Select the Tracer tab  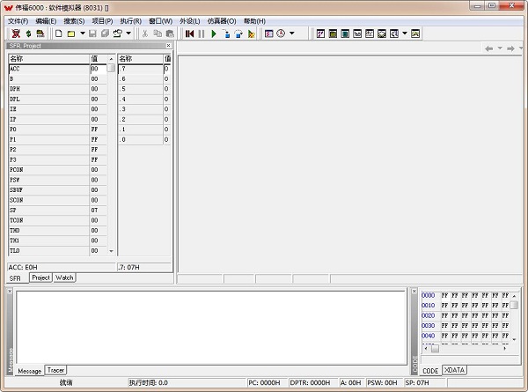coord(55,370)
